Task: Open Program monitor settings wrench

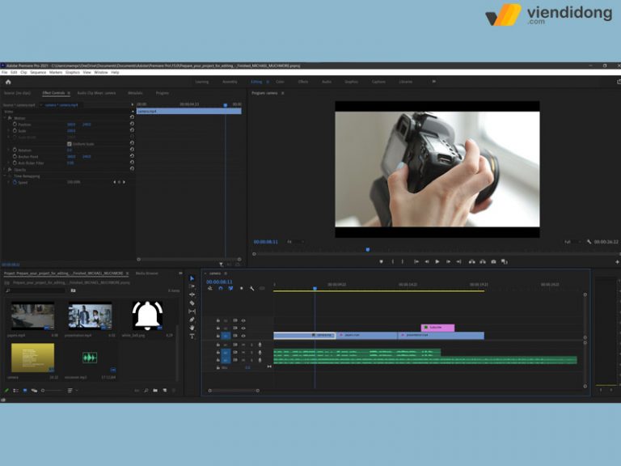Action: (x=589, y=242)
